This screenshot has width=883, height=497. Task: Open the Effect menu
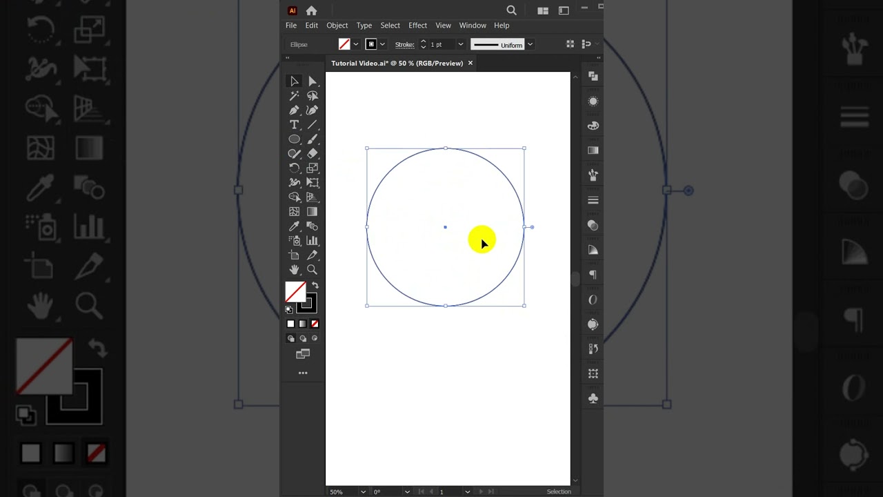[x=418, y=26]
